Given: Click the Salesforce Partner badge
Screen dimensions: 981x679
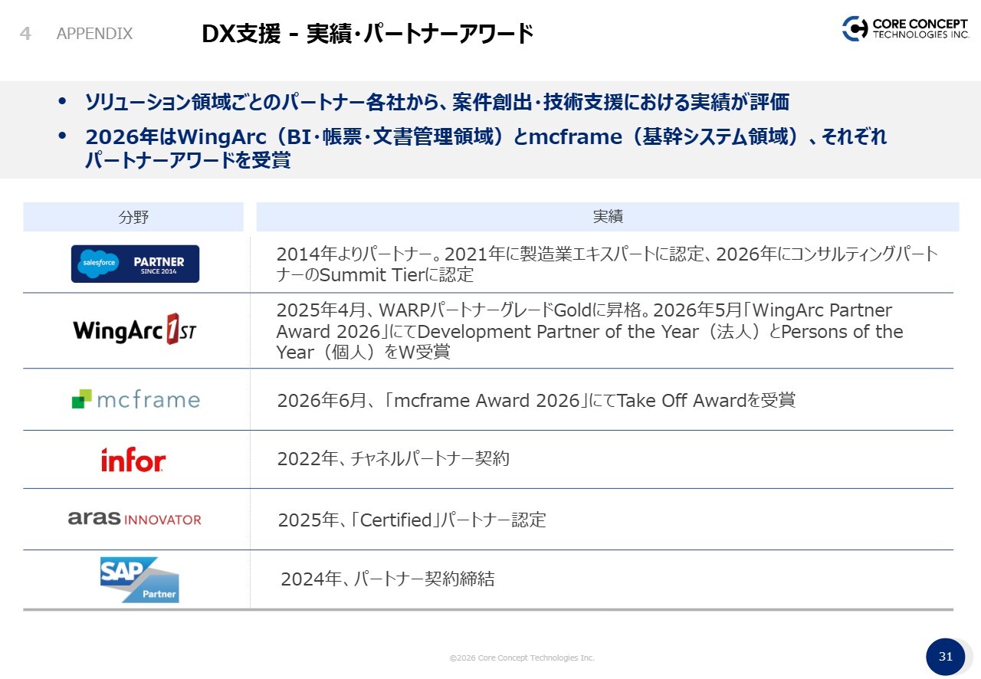Looking at the screenshot, I should (135, 264).
